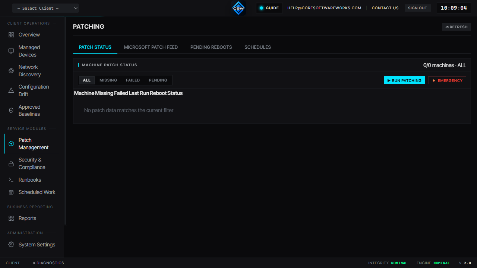
Task: Select the Managed Devices monitor icon
Action: pyautogui.click(x=11, y=51)
